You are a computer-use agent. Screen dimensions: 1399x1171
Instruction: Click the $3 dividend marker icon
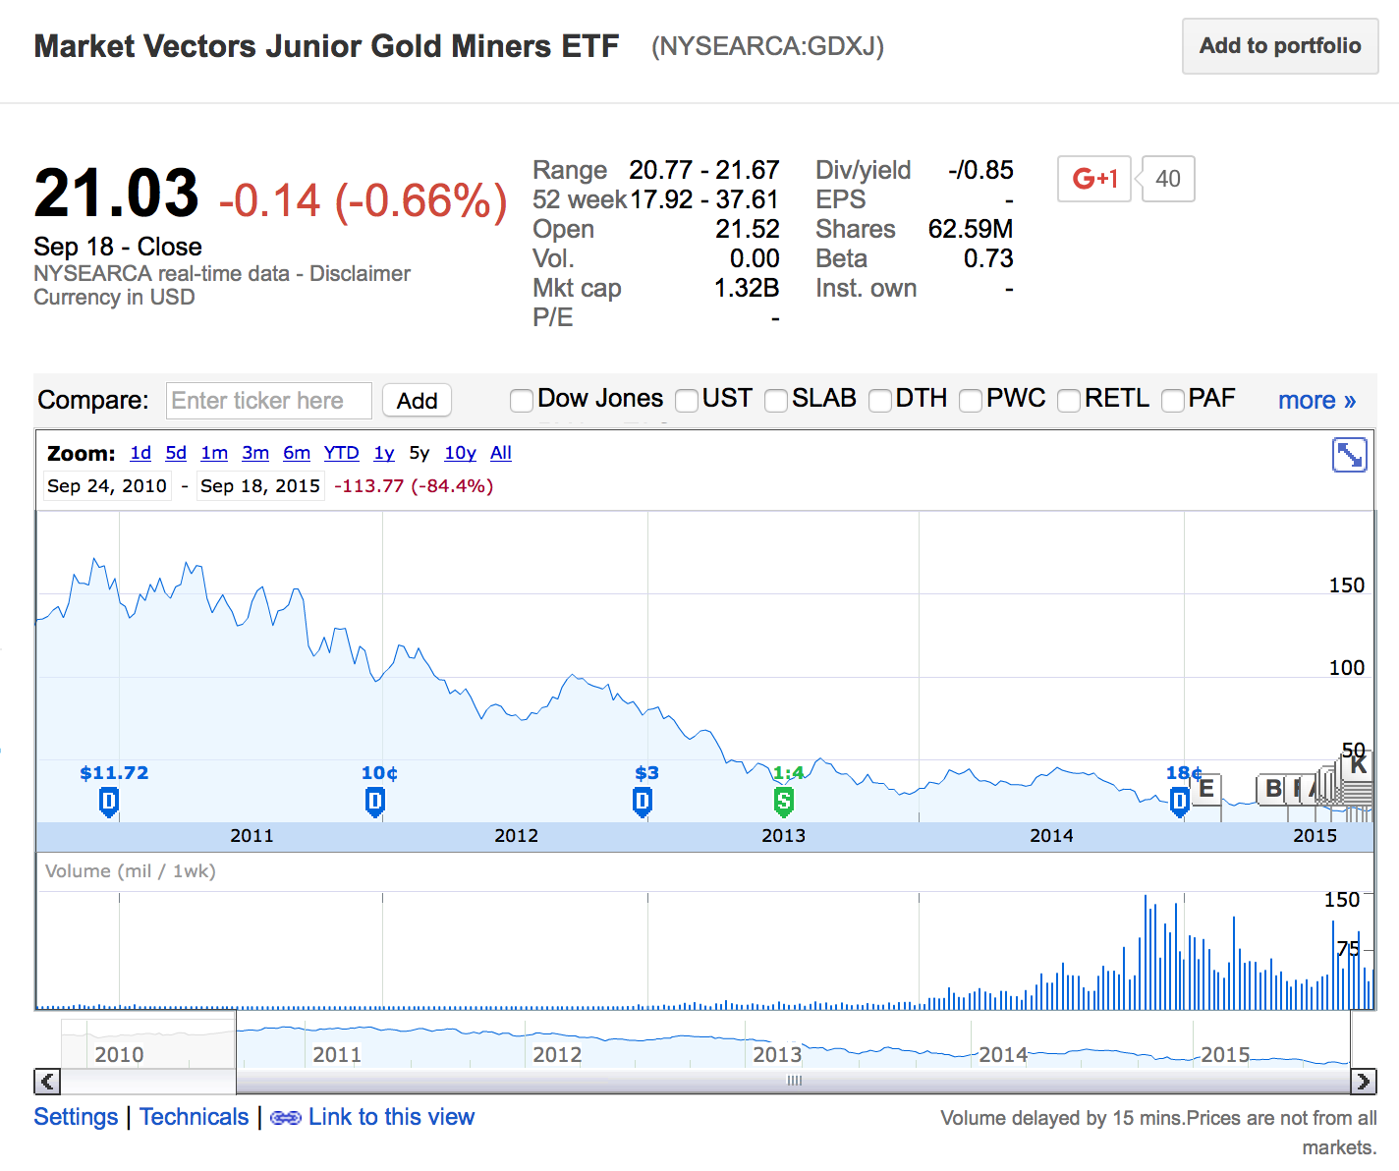point(642,803)
